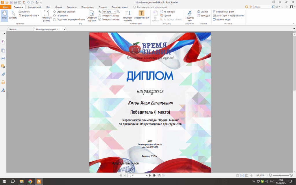Create a Пустой blank PDF
The height and width of the screenshot is (185, 296).
point(165,16)
